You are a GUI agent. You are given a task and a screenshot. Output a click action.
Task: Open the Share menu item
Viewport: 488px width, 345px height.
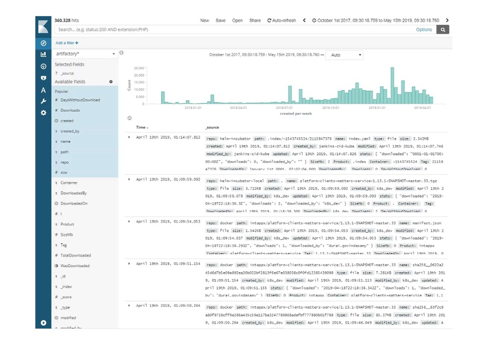[255, 20]
